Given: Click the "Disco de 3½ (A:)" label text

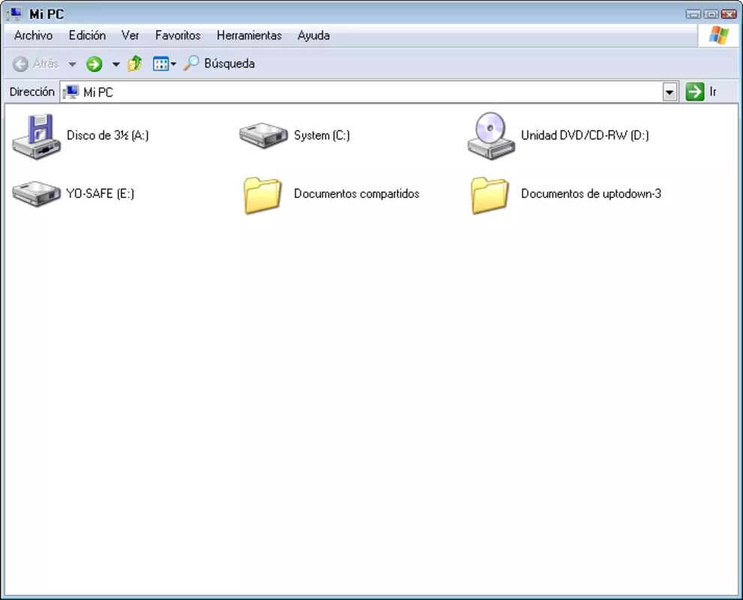Looking at the screenshot, I should pyautogui.click(x=107, y=136).
